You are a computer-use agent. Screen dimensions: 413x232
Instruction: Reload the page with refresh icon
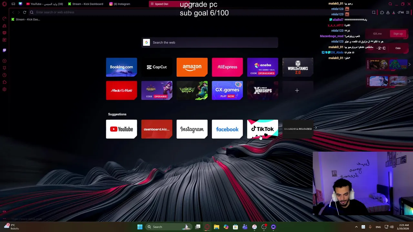pyautogui.click(x=25, y=12)
